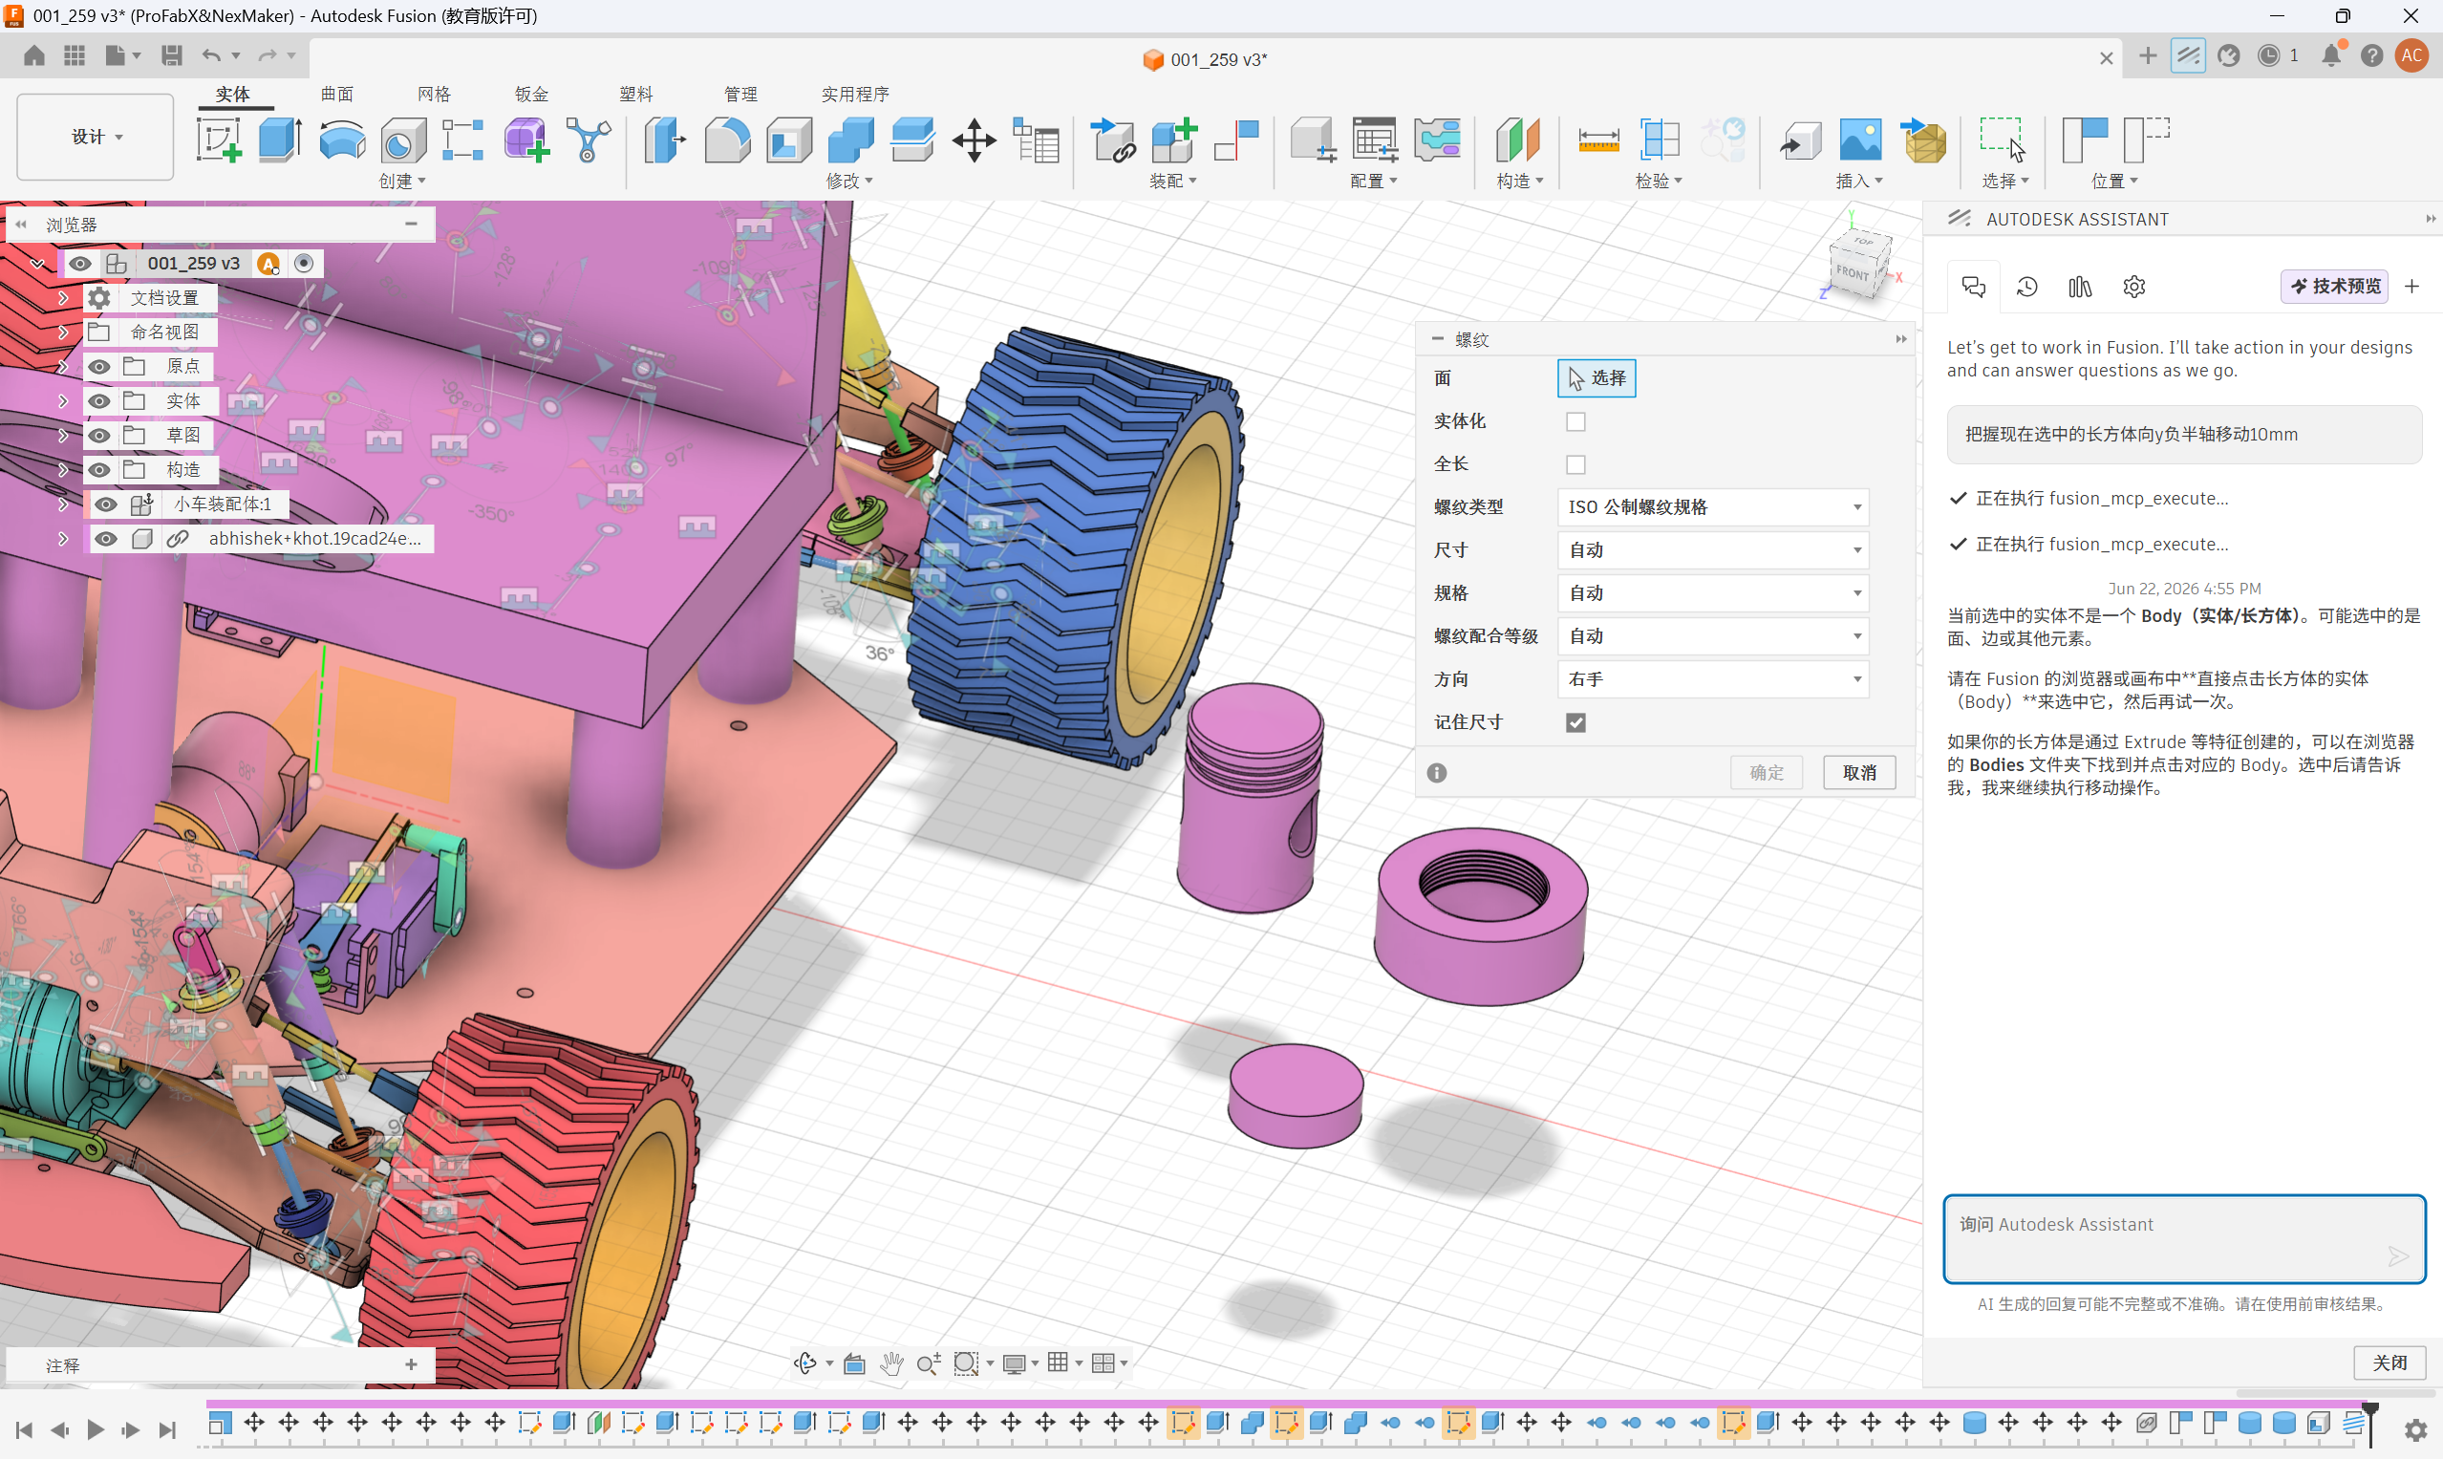Select the Shell tool icon
Viewport: 2443px width, 1459px height.
pos(788,139)
